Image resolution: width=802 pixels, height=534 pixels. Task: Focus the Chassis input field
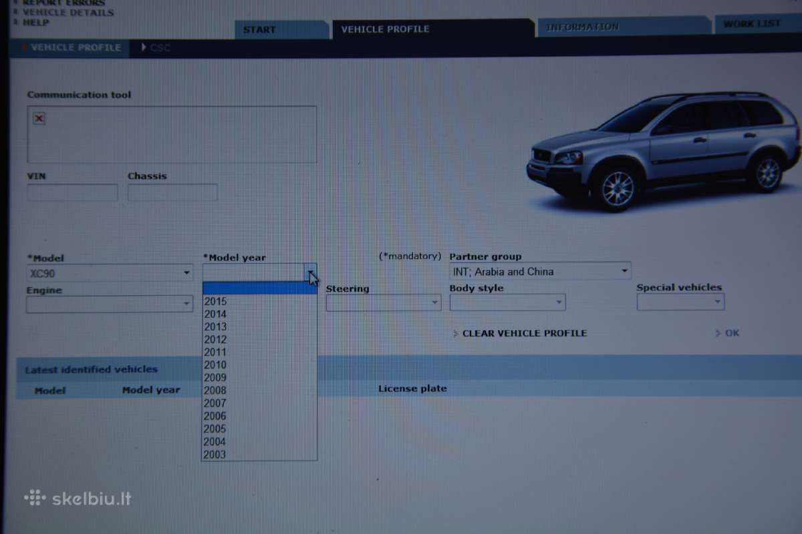point(172,193)
